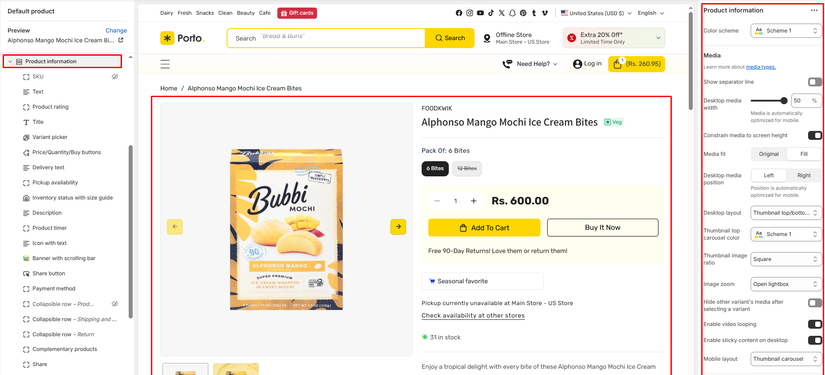This screenshot has height=375, width=825.
Task: Click the Facebook icon in header
Action: [459, 13]
